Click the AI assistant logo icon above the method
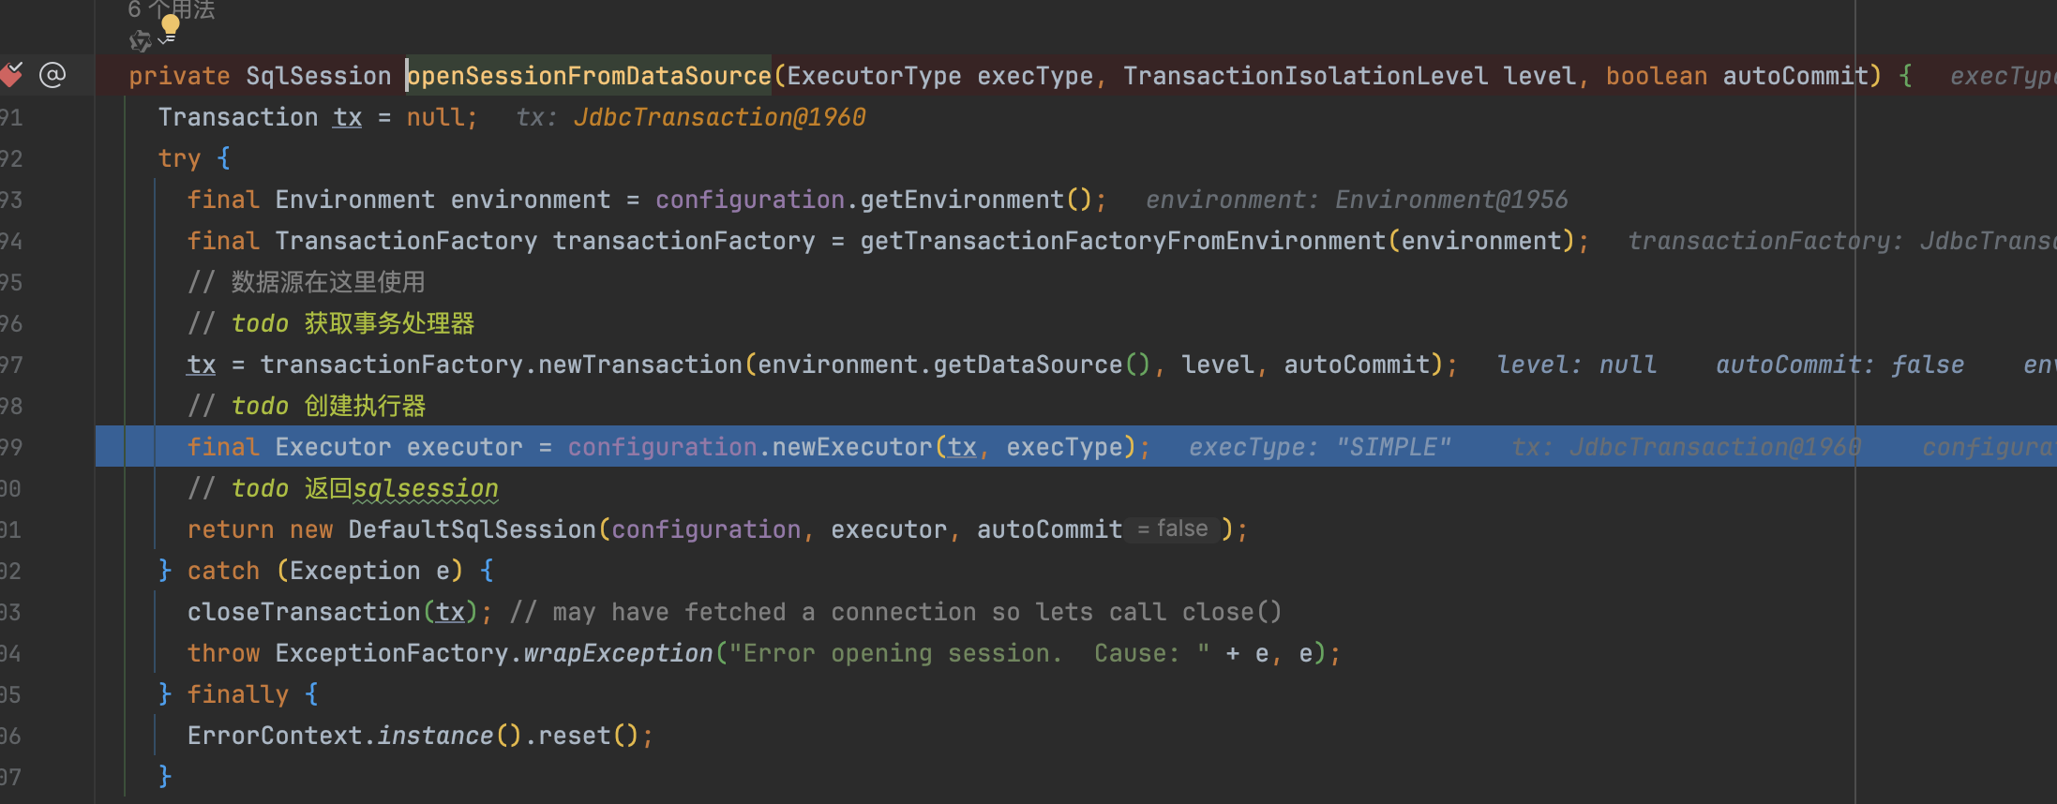 coord(140,40)
